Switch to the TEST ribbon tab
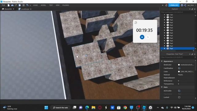 [51, 5]
